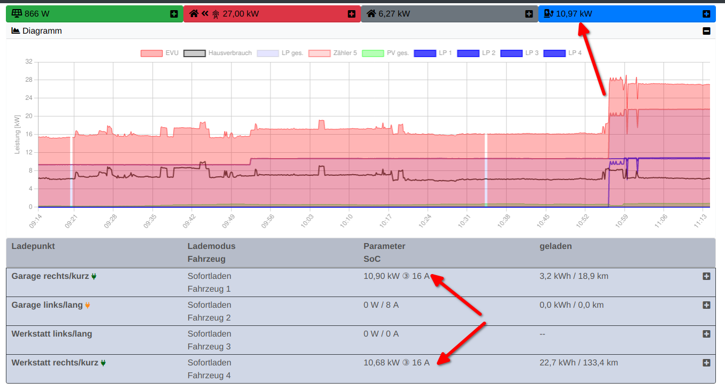Open charge point Werkstatt rechts/kurz

pyautogui.click(x=55, y=363)
